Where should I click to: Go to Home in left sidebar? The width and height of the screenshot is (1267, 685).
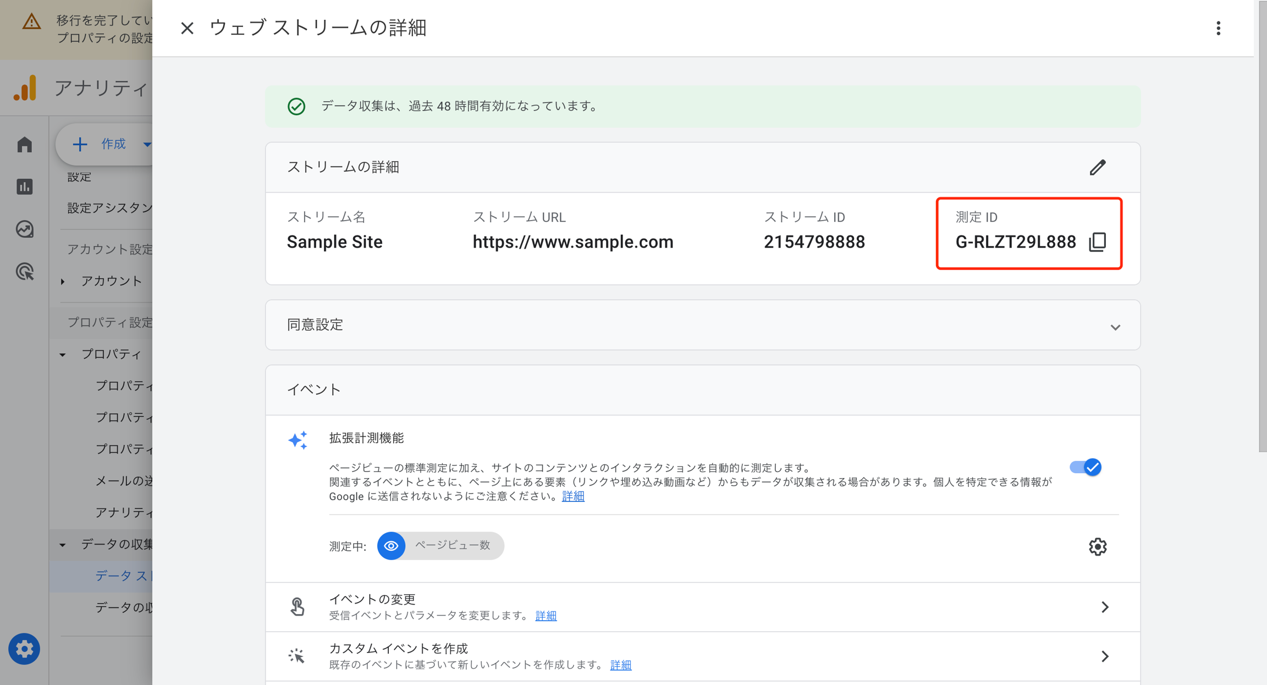tap(25, 145)
